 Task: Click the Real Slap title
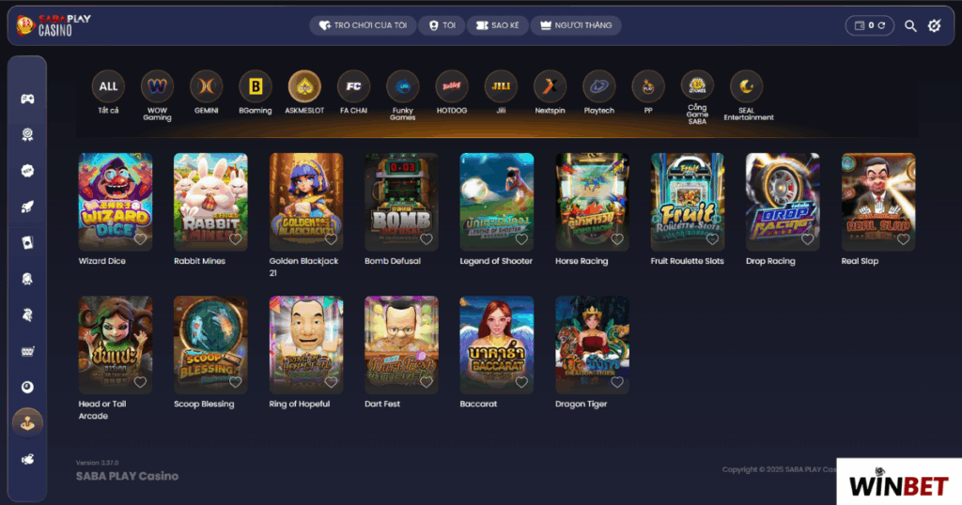pyautogui.click(x=860, y=261)
